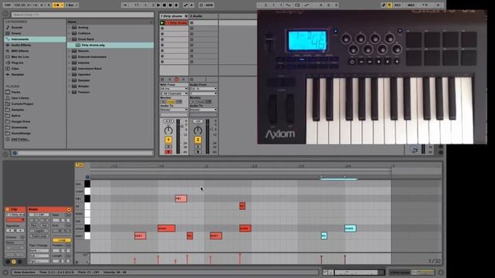Image resolution: width=495 pixels, height=278 pixels.
Task: Launch the Dirty drums clip play button
Action: pyautogui.click(x=162, y=22)
